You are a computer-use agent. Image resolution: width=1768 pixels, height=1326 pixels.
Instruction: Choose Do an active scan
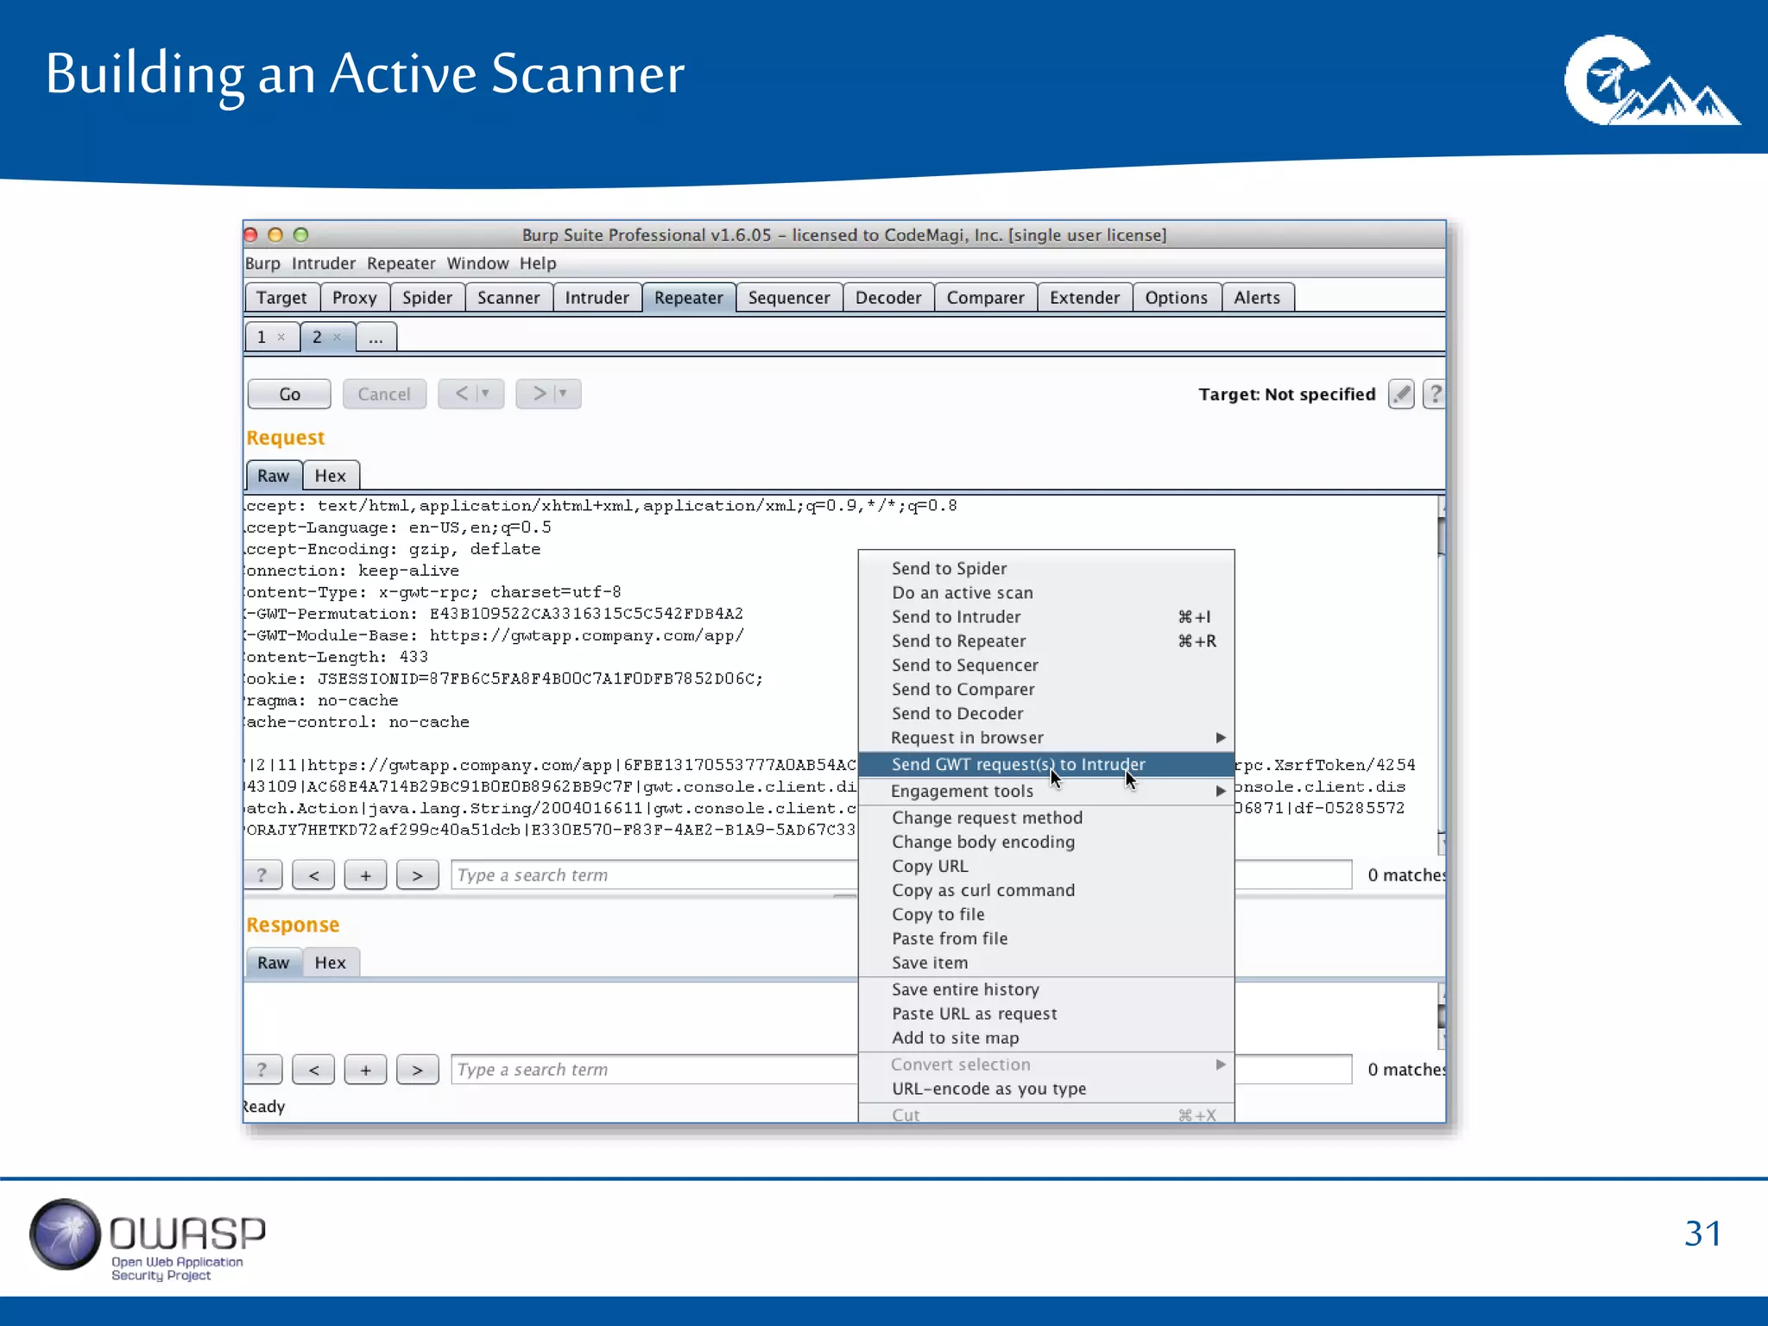coord(1046,593)
